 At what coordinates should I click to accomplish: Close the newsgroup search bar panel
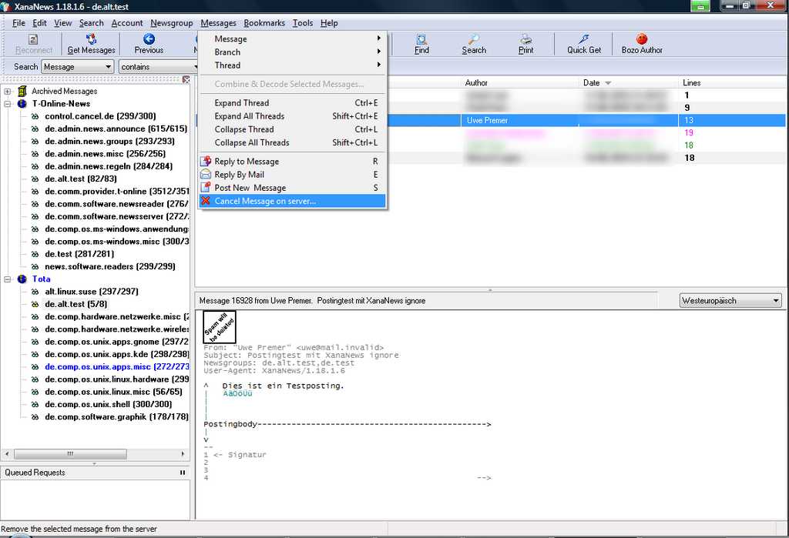[186, 79]
